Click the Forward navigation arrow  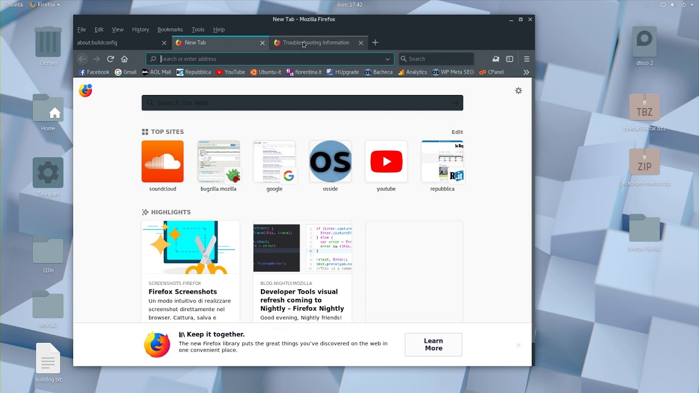[96, 59]
